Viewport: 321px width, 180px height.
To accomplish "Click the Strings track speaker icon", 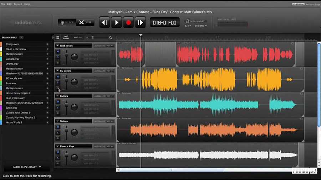I will 108,121.
